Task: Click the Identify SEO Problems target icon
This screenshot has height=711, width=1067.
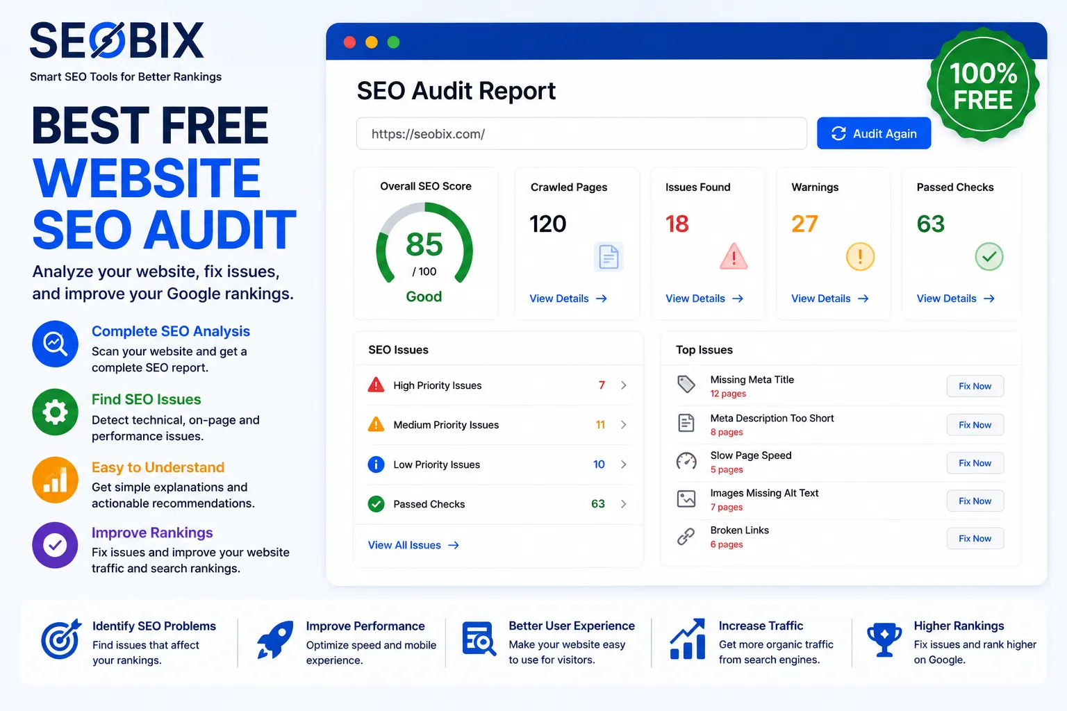Action: click(61, 639)
